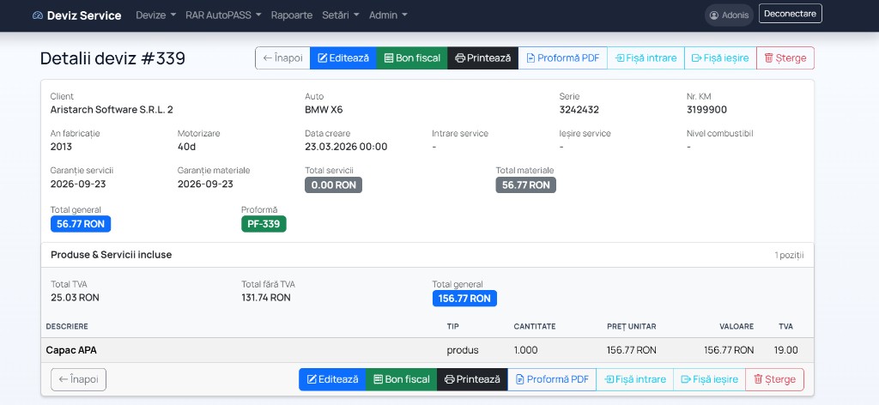879x405 pixels.
Task: Click the bottom Fișă intrare button
Action: [634, 379]
